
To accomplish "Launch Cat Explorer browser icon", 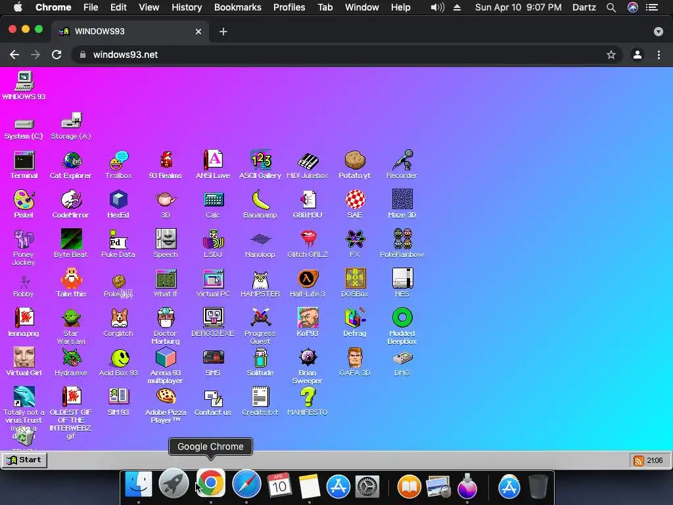I will coord(71,162).
